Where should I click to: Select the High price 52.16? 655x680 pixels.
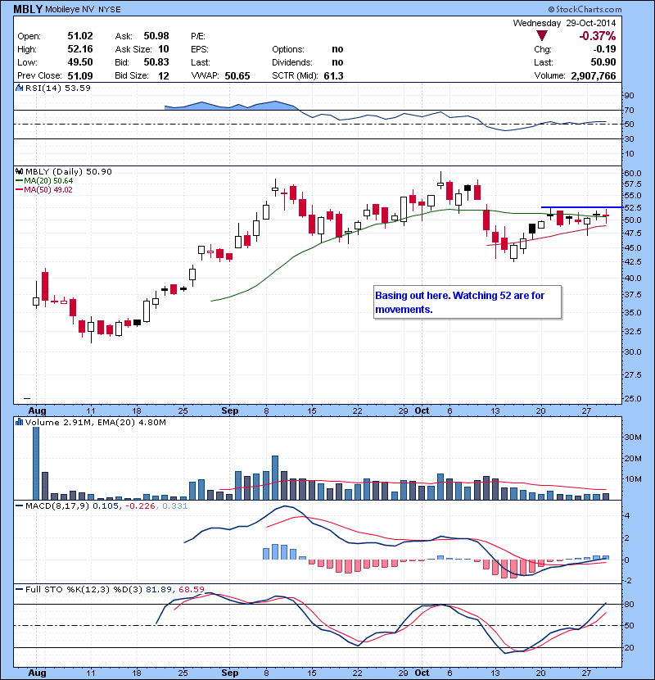click(x=80, y=49)
